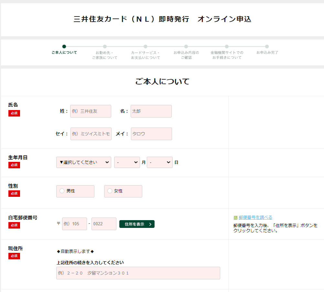Click the 名 (first name) input field
The width and height of the screenshot is (324, 292).
pyautogui.click(x=151, y=111)
